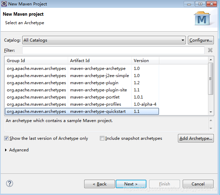Select maven-archetype-plugin version 1.2 row
This screenshot has width=220, height=195.
click(82, 83)
